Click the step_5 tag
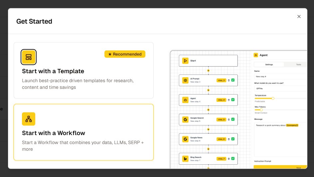 [221, 119]
